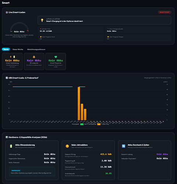Click the 36.9% Autarkiequote value
This screenshot has height=184, width=177.
coord(109,173)
